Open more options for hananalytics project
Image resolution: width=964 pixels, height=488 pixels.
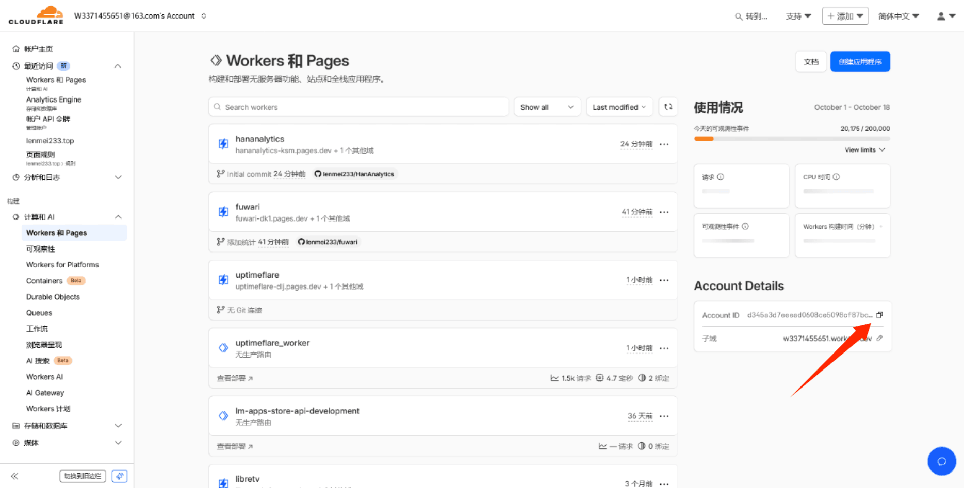[664, 144]
